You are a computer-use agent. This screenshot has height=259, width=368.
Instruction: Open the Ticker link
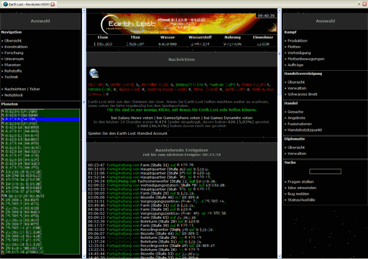click(x=34, y=89)
